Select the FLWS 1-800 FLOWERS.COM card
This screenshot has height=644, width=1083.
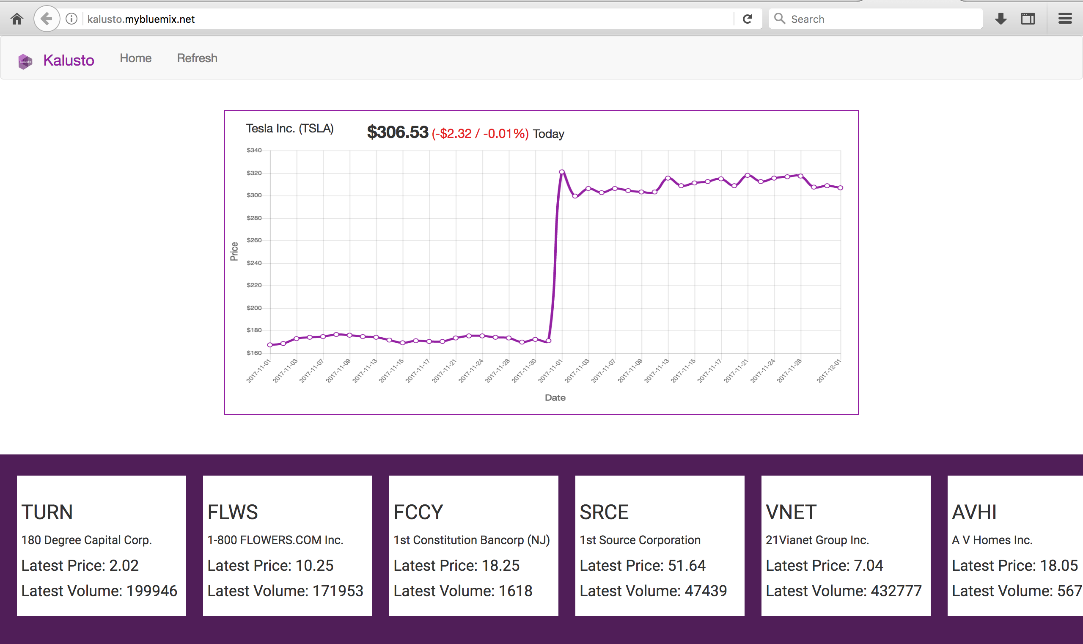(x=287, y=545)
